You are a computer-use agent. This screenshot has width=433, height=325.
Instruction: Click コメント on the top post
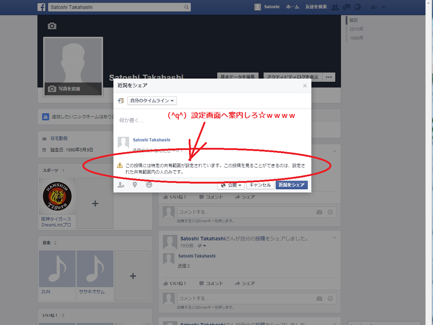(x=211, y=197)
